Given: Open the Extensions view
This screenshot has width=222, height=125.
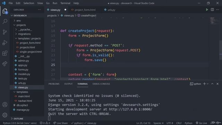Looking at the screenshot, I should [5, 53].
